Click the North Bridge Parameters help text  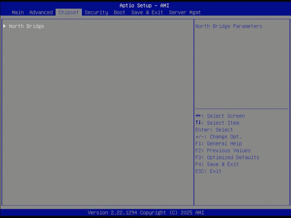(x=229, y=26)
